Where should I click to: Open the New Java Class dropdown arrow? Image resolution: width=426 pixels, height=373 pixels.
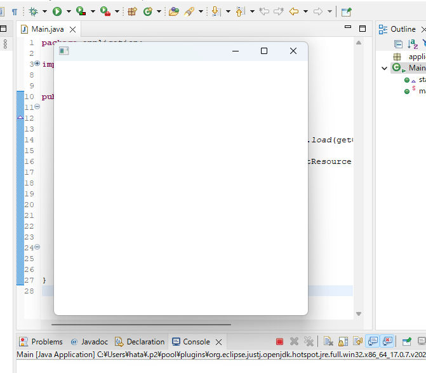[159, 11]
